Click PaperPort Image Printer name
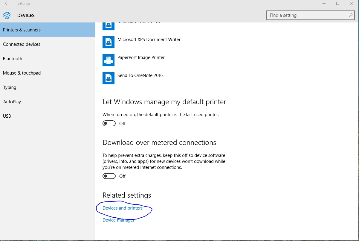Viewport: 359px width, 241px height. tap(141, 57)
